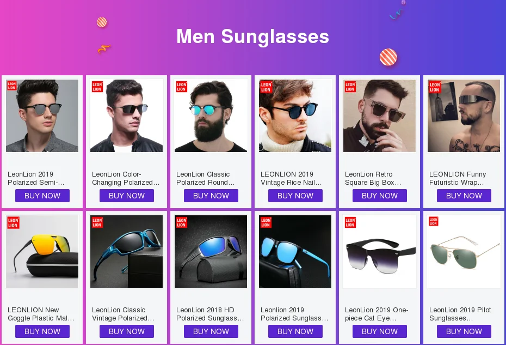Open the LeonLion Classic Vintage Polarized title link
Screen dimensions: 506x345
pos(123,314)
